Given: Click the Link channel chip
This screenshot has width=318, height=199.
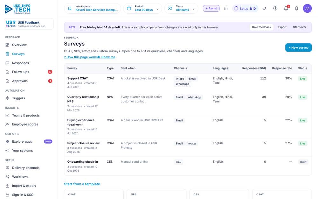Looking at the screenshot, I should tap(178, 162).
